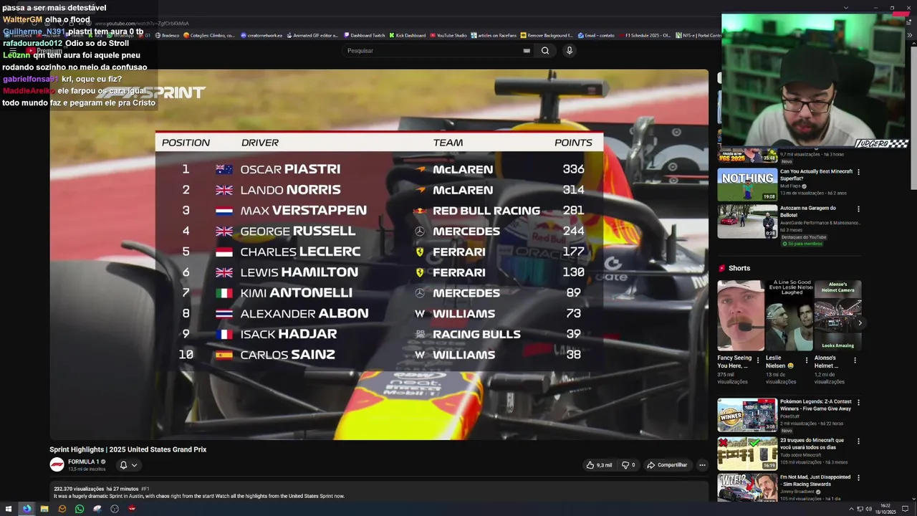Image resolution: width=917 pixels, height=516 pixels.
Task: Open the on-screen keyboard icon in search box
Action: [527, 51]
